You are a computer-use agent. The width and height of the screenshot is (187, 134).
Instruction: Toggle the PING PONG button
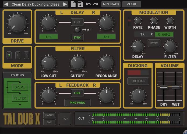coord(77,103)
